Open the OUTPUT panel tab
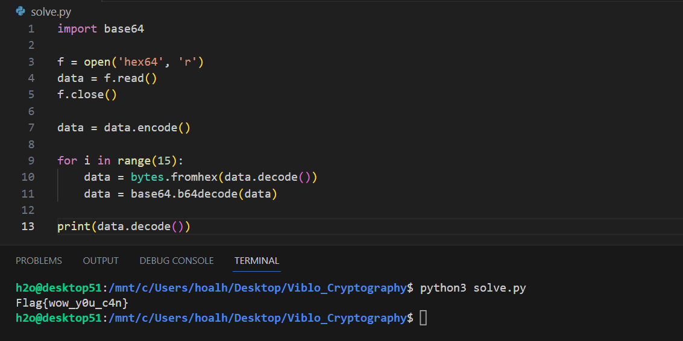Screen dimensions: 683x341 (x=101, y=261)
